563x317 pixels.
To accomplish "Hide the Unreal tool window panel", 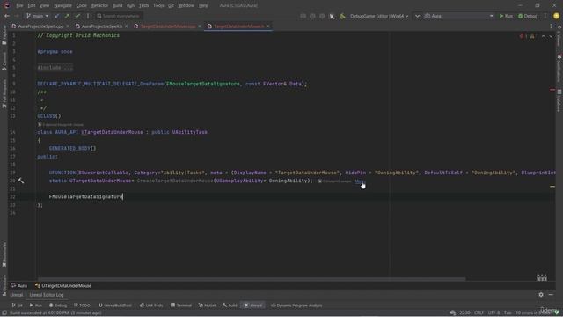I will (x=552, y=295).
